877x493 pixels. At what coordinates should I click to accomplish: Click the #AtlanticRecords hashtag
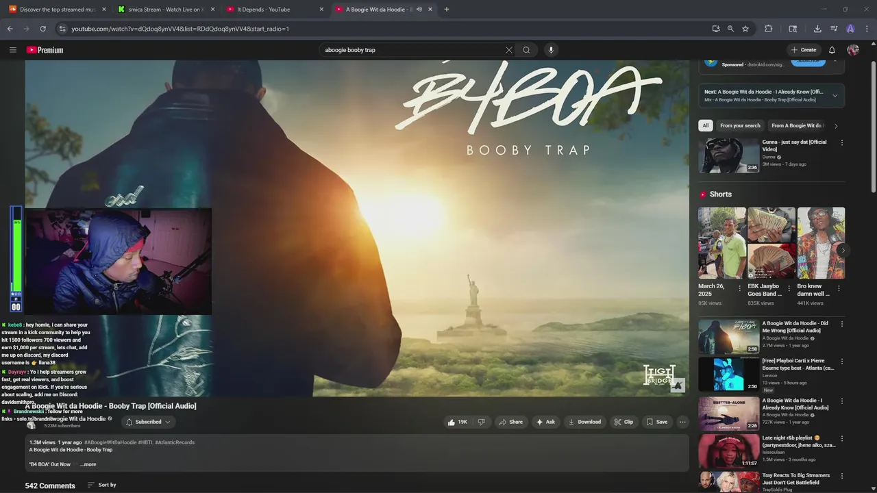tap(175, 442)
